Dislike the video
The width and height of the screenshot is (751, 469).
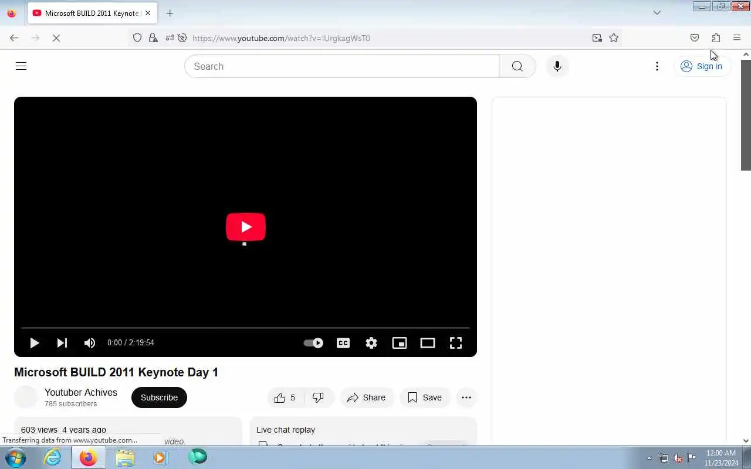click(319, 397)
